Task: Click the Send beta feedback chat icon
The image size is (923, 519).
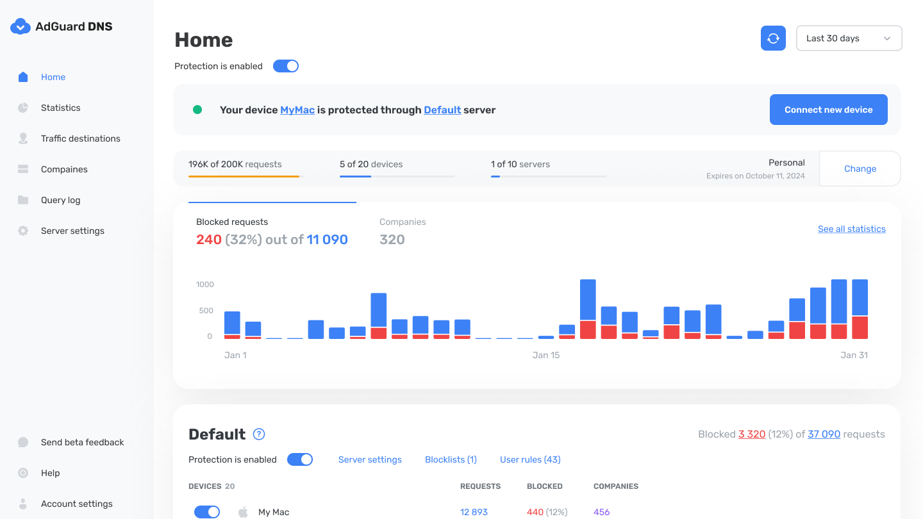Action: coord(23,442)
